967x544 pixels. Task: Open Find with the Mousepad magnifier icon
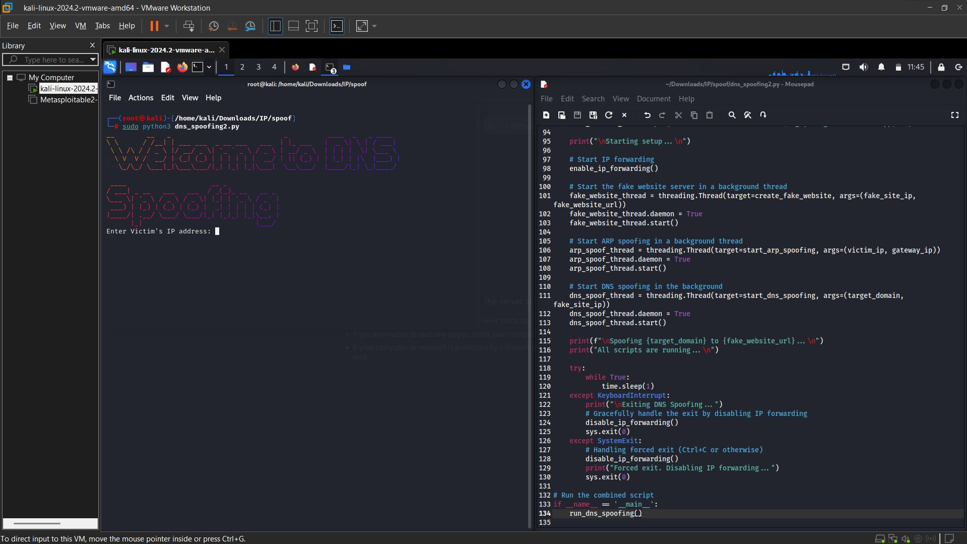click(732, 115)
